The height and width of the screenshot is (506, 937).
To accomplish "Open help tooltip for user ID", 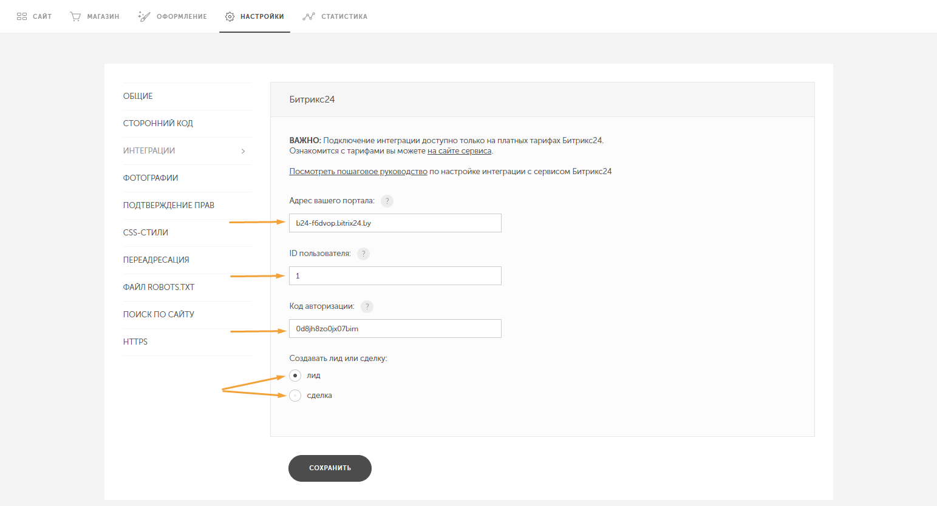I will [x=363, y=254].
